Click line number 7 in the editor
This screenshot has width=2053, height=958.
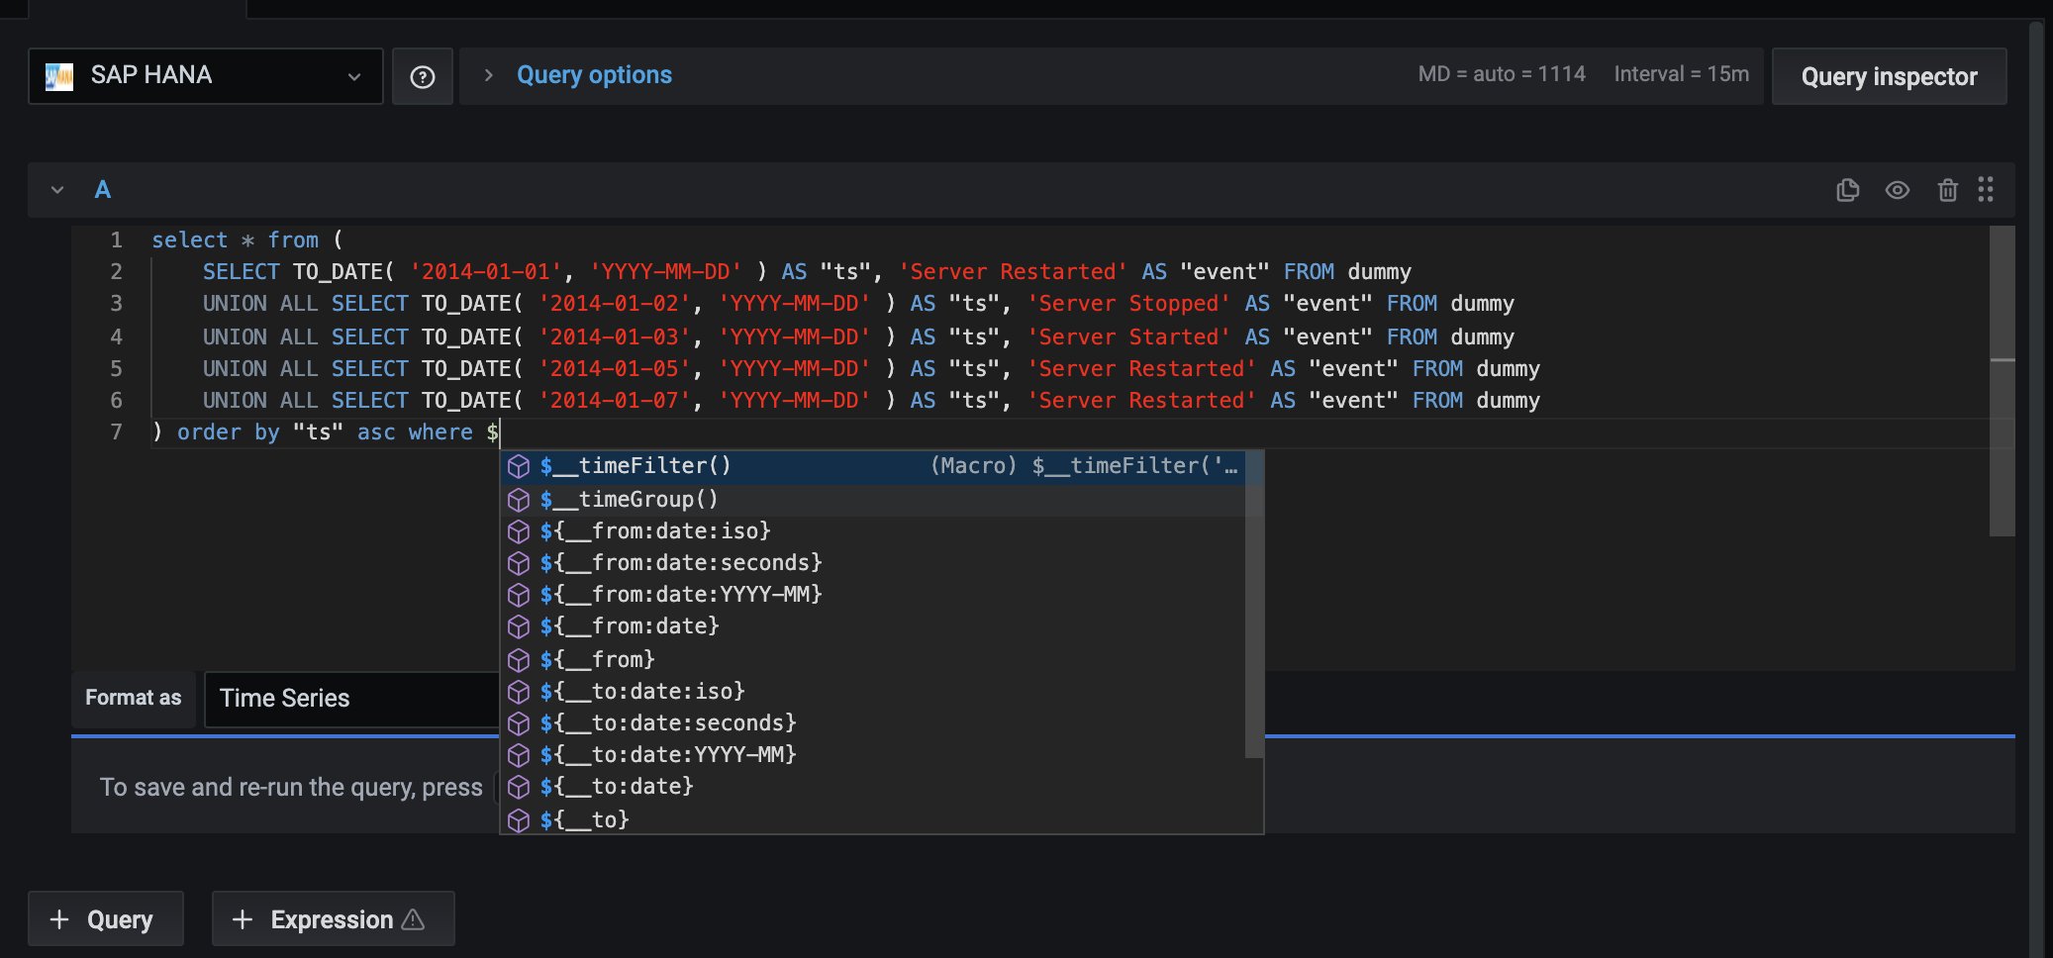[x=116, y=431]
